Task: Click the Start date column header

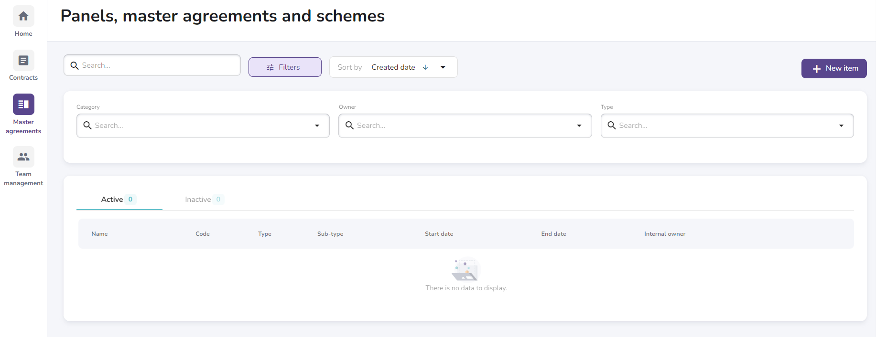Action: [439, 234]
